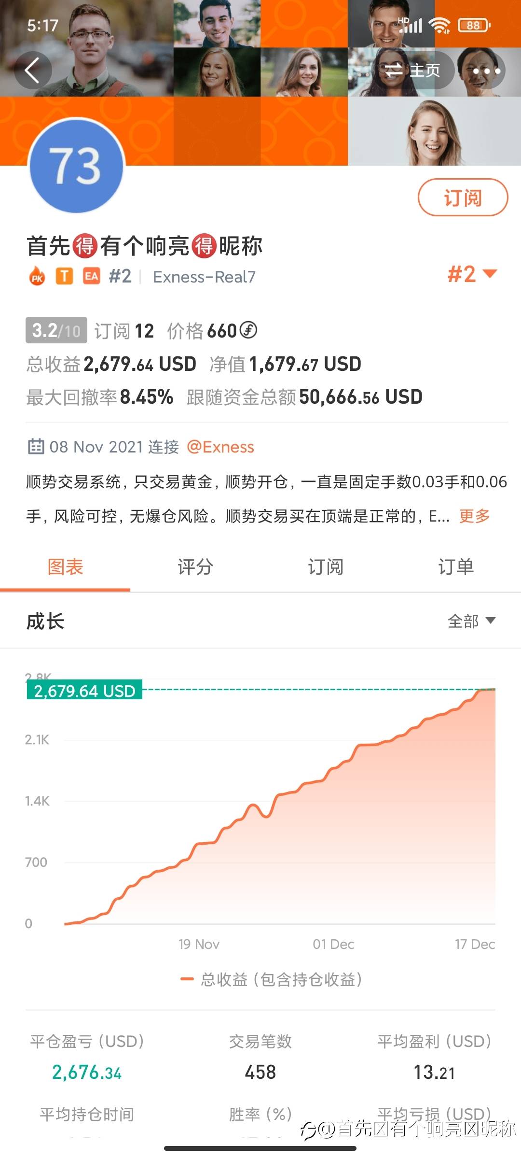Tap the back arrow icon
Screen dimensions: 521x1159
(32, 71)
